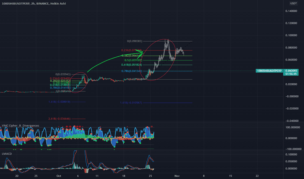
Task: Click the Oct date on the time axis
Action: [59, 176]
